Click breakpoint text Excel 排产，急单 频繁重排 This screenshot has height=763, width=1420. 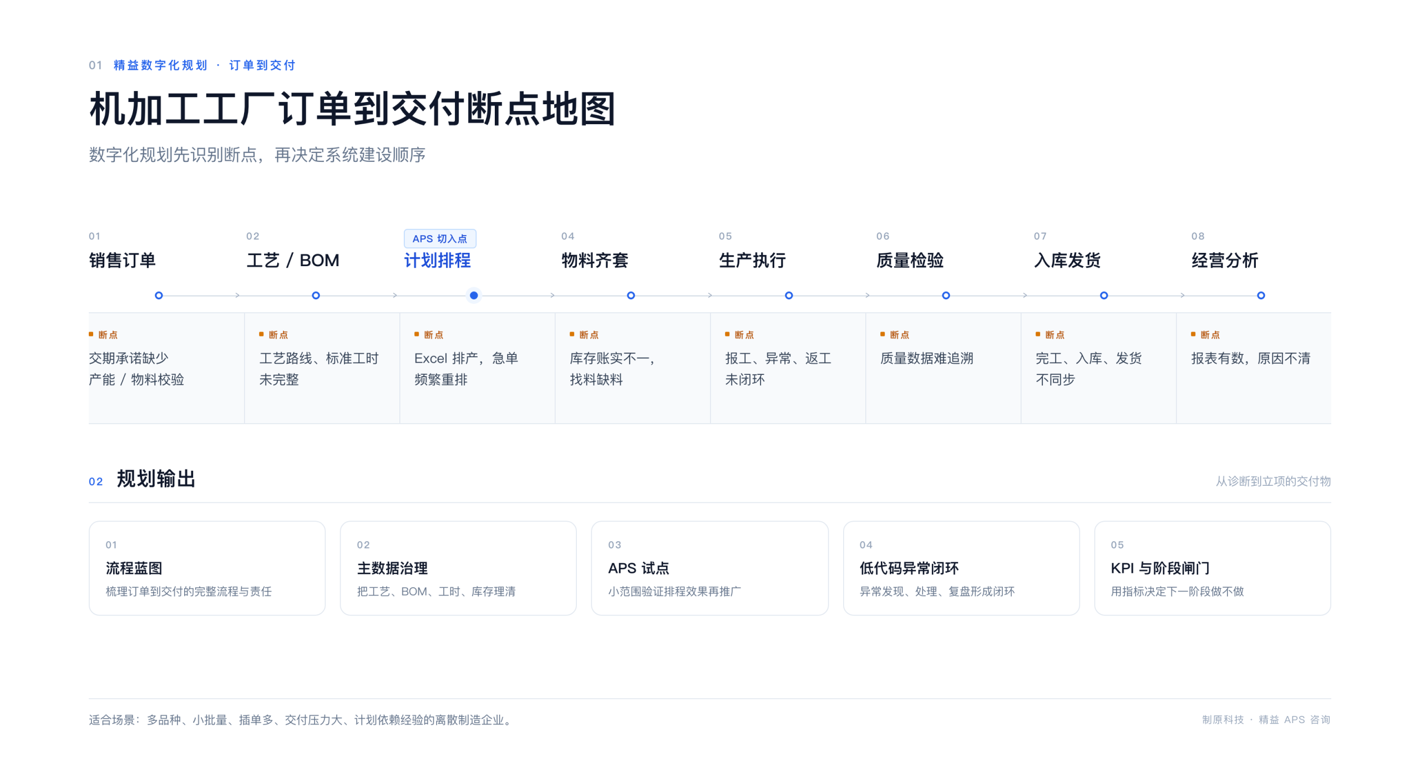[x=466, y=369]
